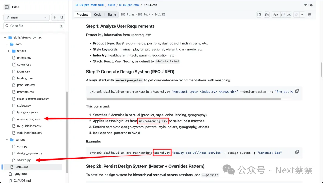
Task: Click the magnifier icon next to the plus button
Action: [x=61, y=17]
